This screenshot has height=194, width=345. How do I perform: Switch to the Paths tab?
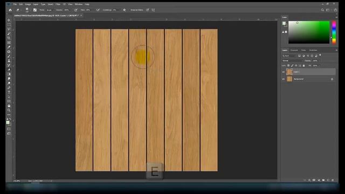tap(303, 50)
